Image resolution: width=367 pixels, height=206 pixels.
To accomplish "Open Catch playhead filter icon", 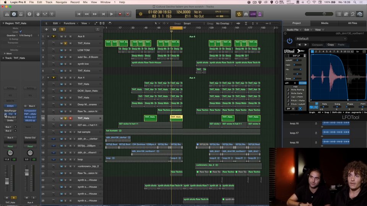I will coord(110,23).
